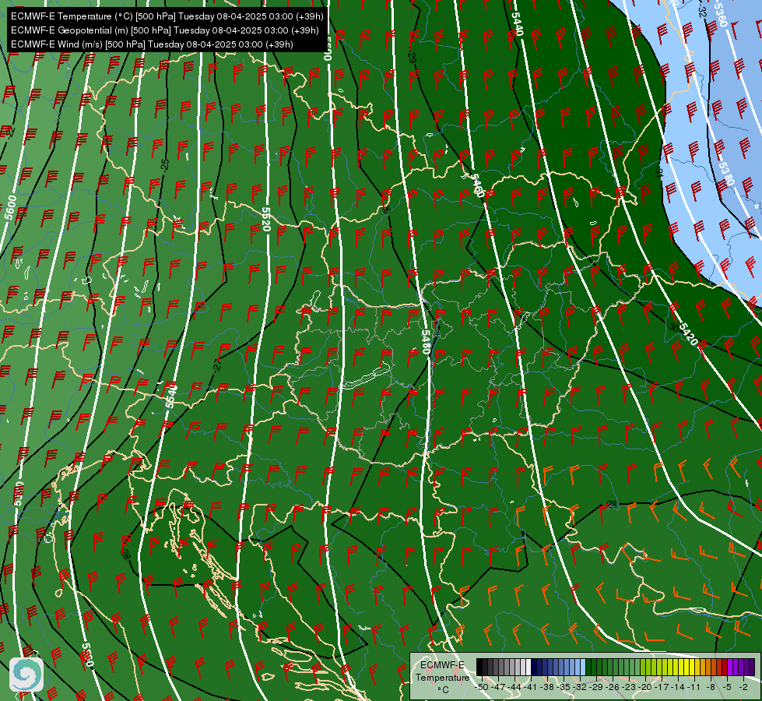
Task: Pick the dark purple swatch ending the temperature scale
Action: tap(752, 667)
